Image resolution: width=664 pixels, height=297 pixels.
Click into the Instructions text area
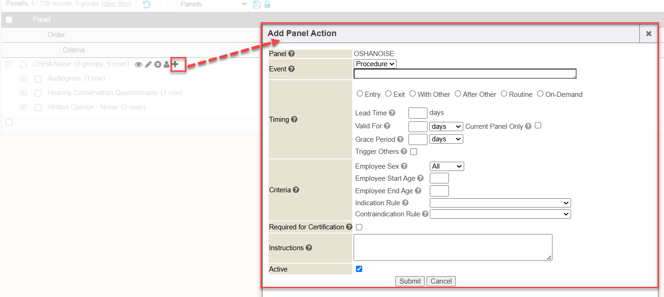tap(453, 247)
